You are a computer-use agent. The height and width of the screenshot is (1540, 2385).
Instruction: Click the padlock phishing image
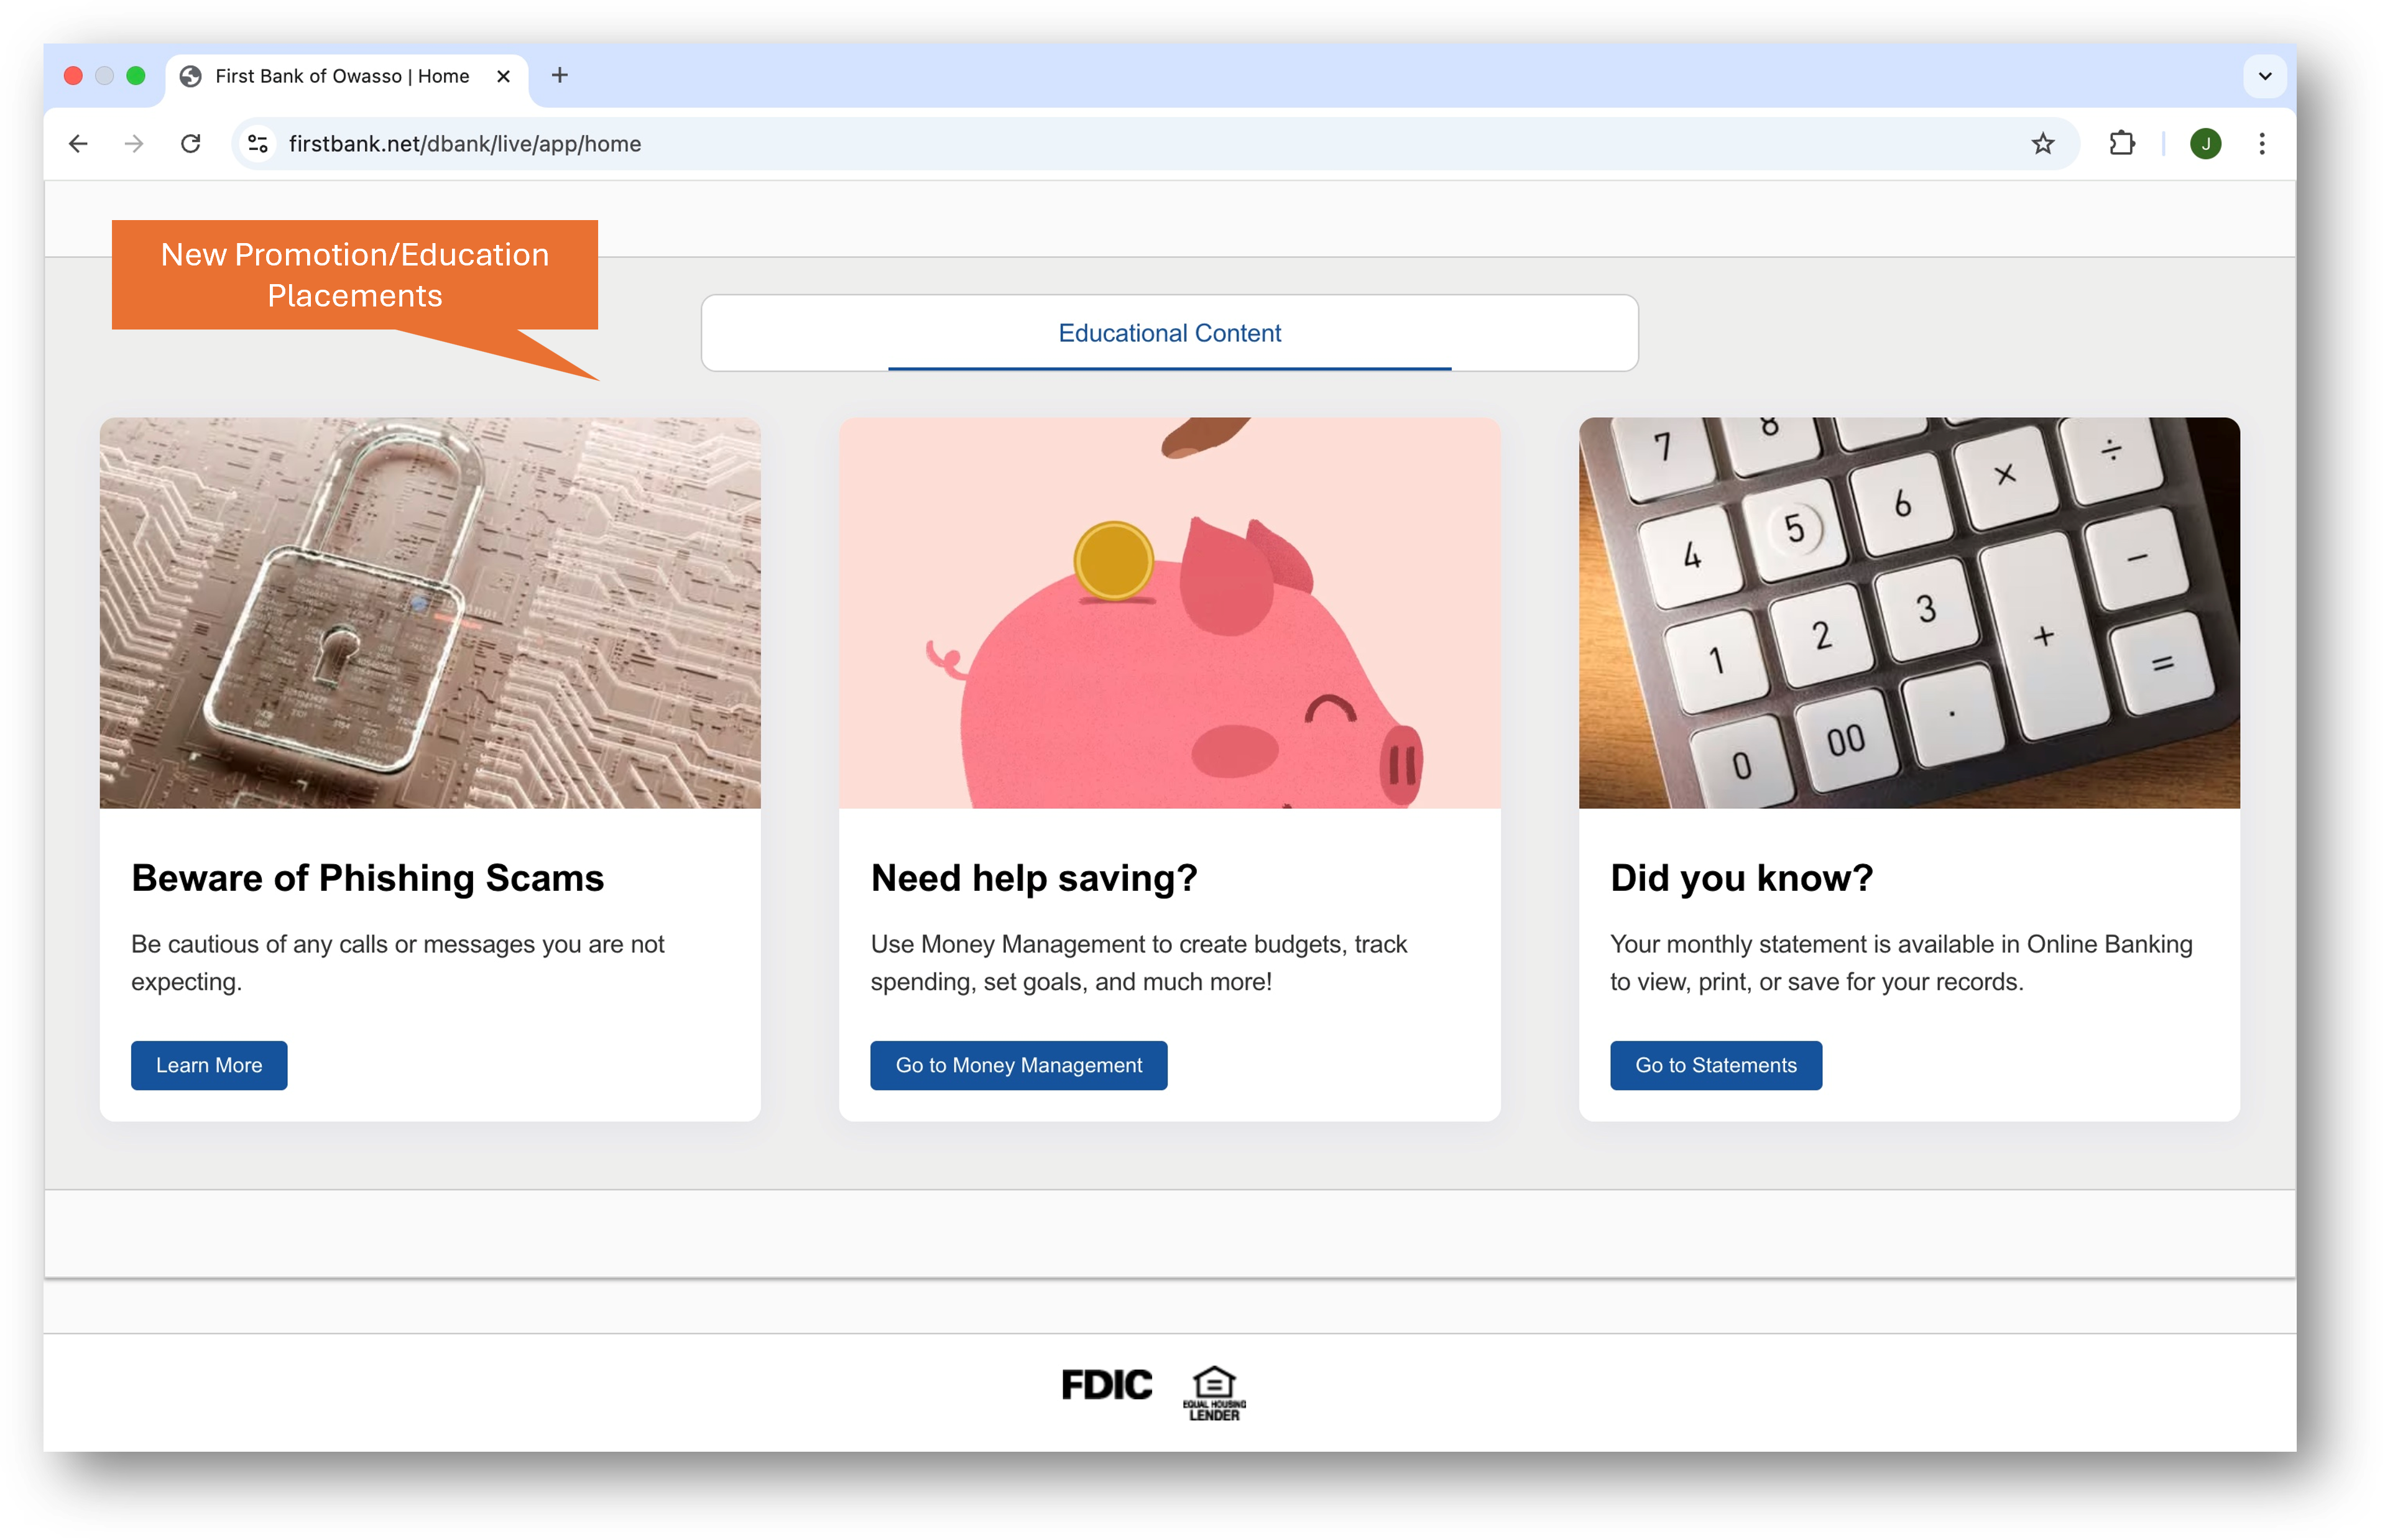point(430,613)
